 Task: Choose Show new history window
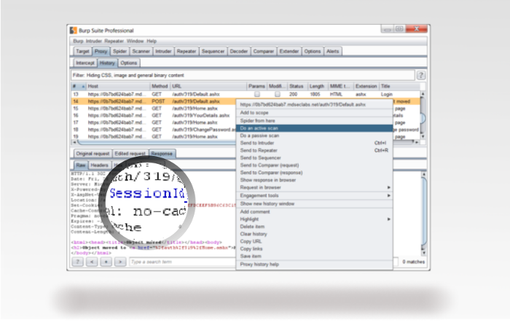click(x=314, y=203)
